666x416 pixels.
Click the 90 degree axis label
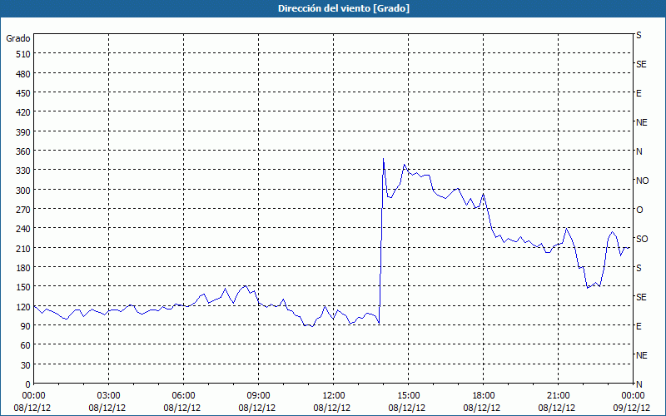(x=26, y=326)
